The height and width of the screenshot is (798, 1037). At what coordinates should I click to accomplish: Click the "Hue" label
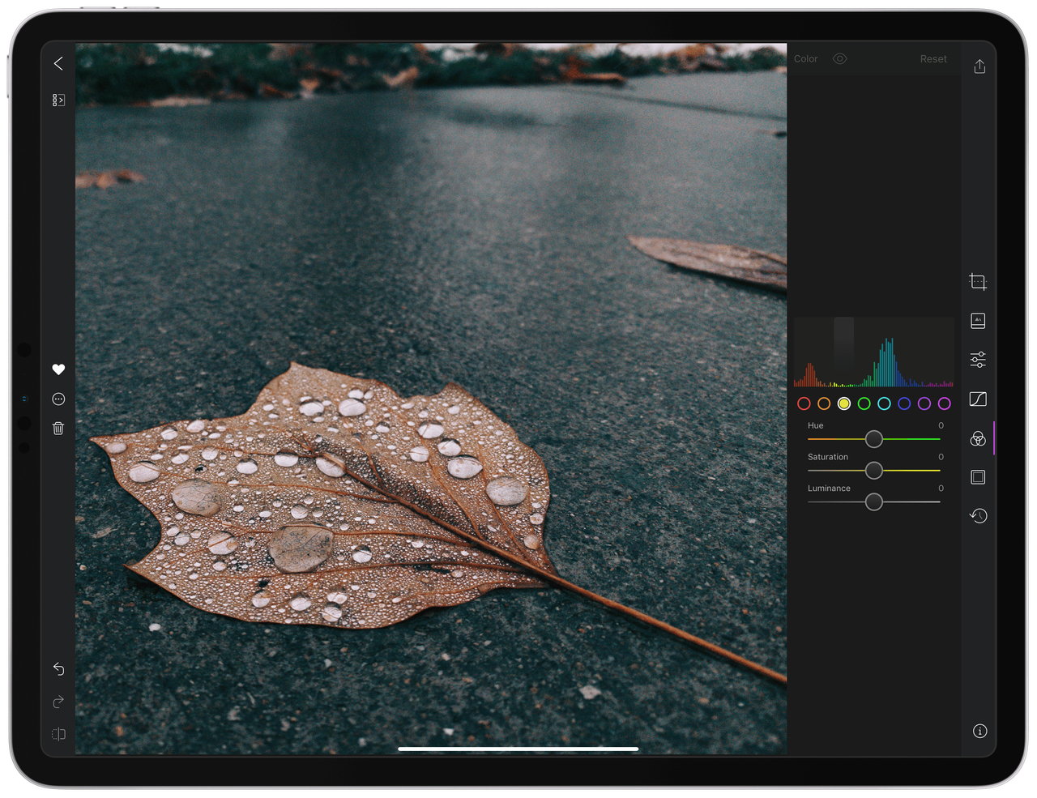[x=815, y=425]
